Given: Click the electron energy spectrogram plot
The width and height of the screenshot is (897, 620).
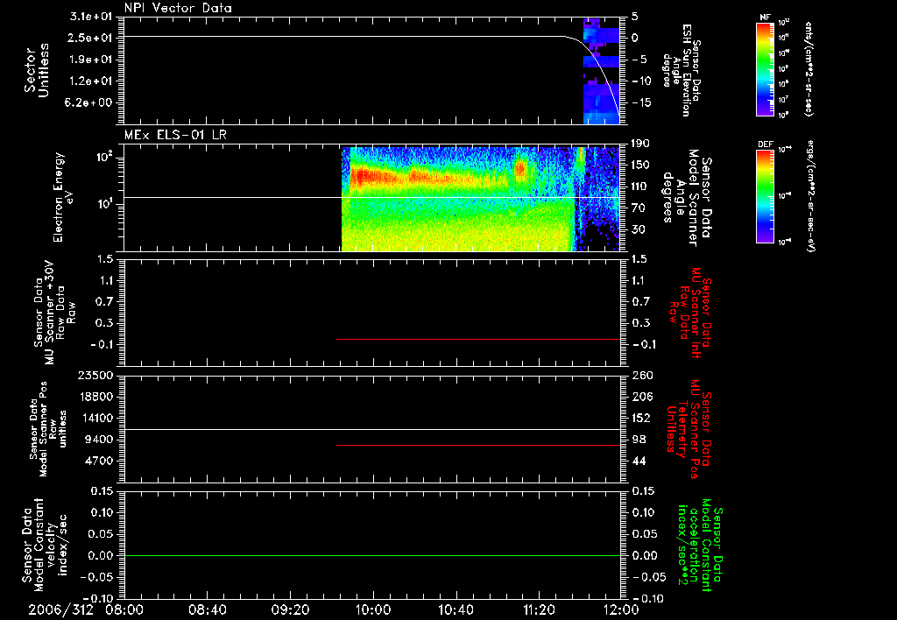Looking at the screenshot, I should coord(481,199).
